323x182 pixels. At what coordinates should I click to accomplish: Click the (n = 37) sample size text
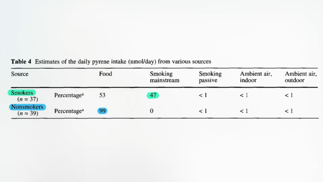click(27, 99)
